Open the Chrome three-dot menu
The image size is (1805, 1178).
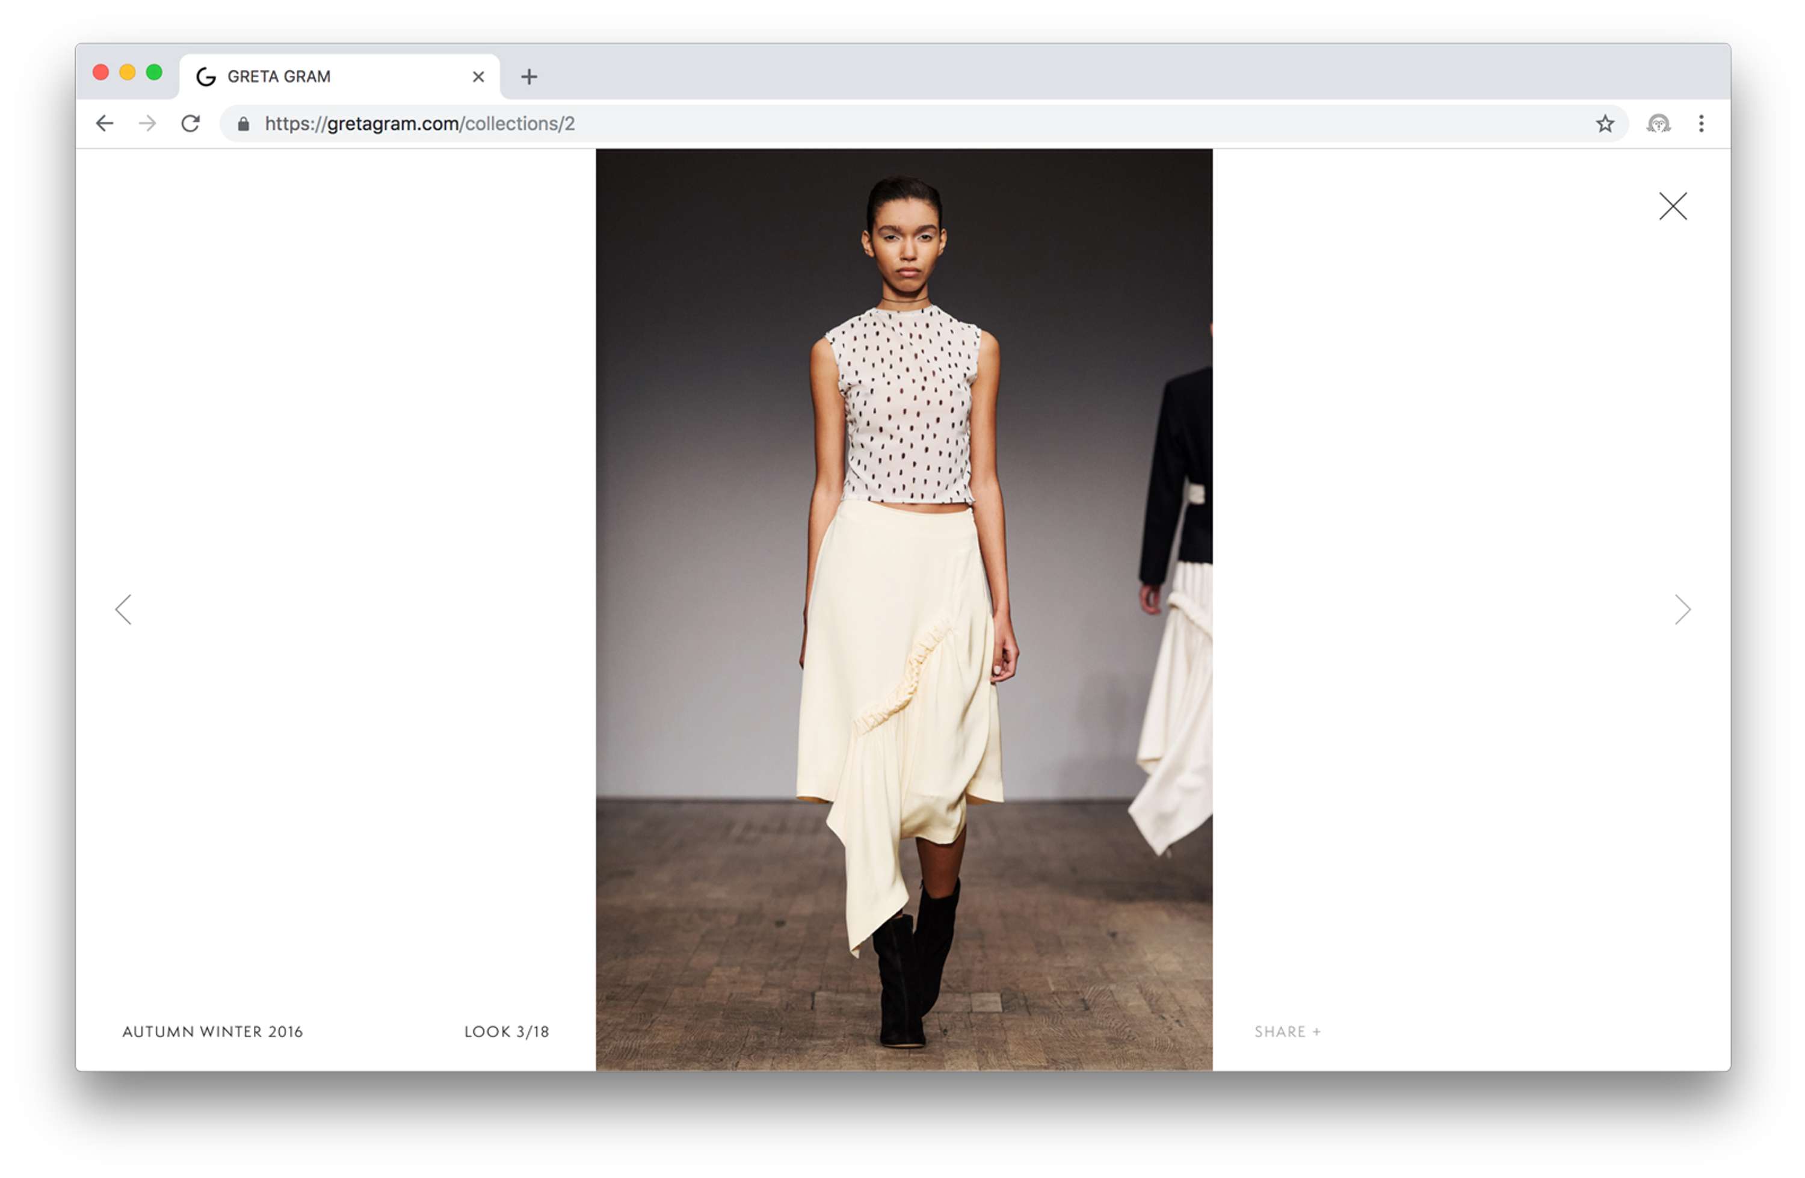coord(1701,124)
